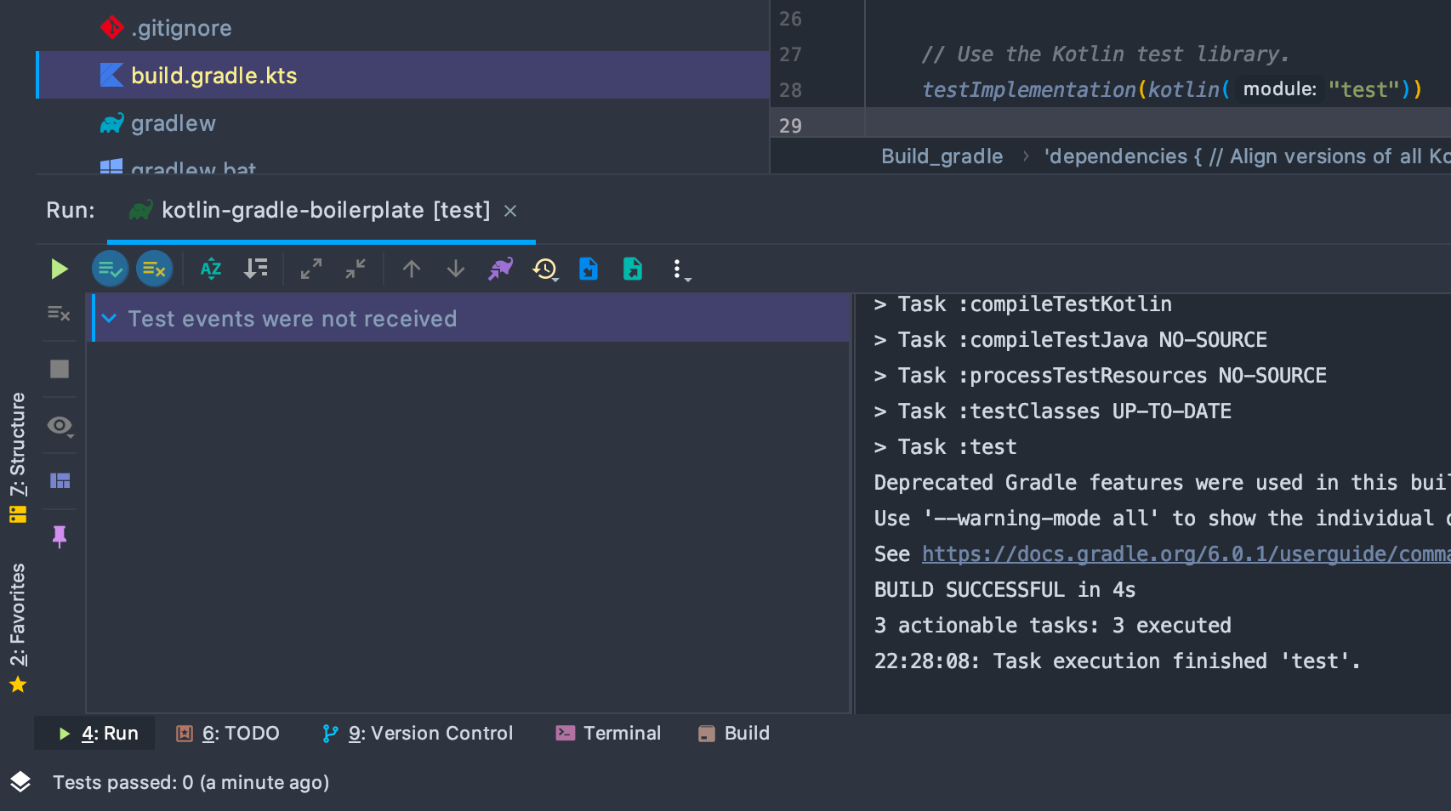Click the Stop process square button
1451x811 pixels.
click(x=60, y=368)
